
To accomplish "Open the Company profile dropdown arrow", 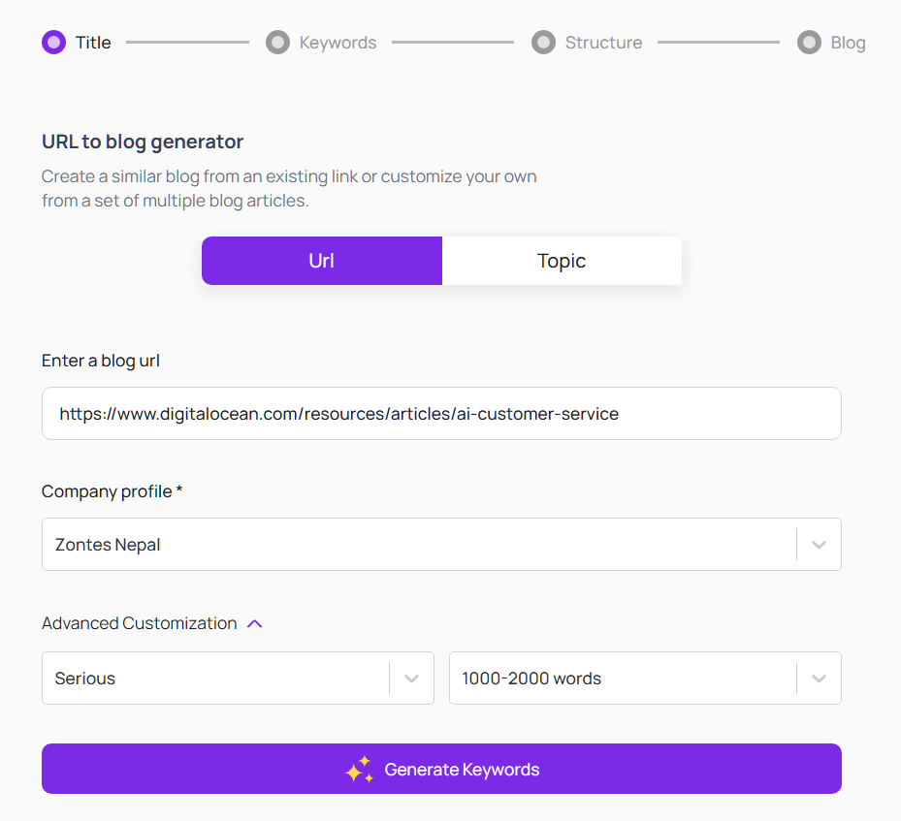I will click(x=819, y=545).
